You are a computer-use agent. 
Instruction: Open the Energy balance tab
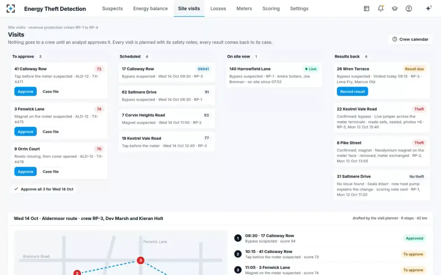click(x=150, y=8)
